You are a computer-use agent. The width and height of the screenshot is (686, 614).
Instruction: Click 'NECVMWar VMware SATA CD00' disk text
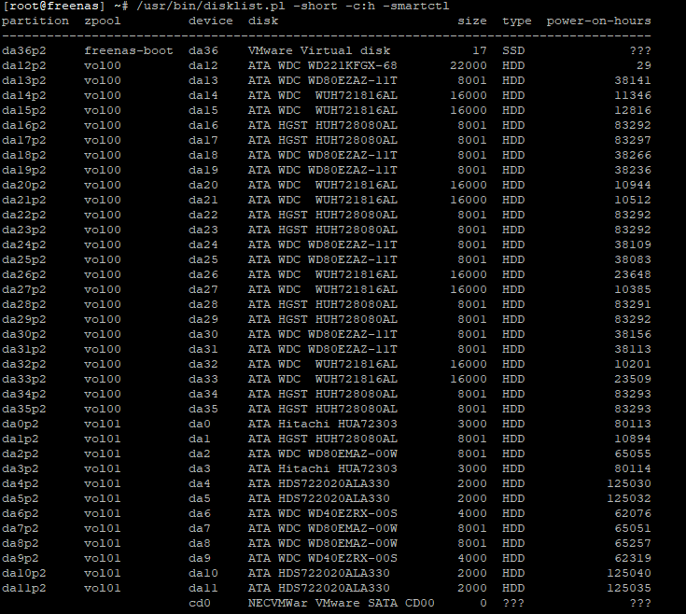(x=342, y=603)
